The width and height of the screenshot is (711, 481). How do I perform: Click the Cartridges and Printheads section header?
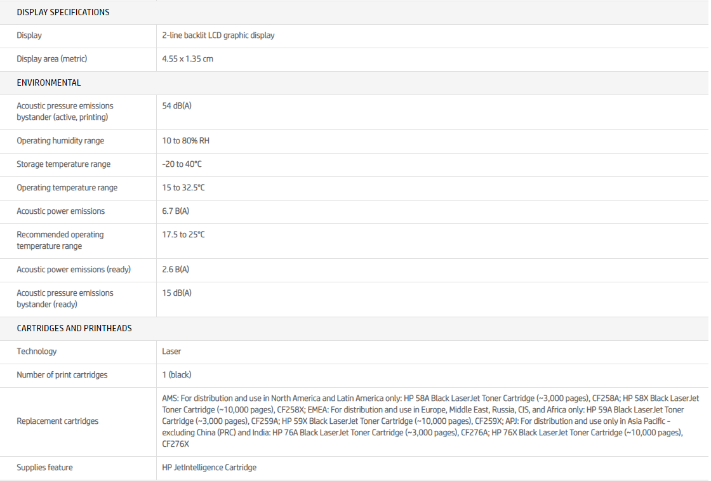74,328
